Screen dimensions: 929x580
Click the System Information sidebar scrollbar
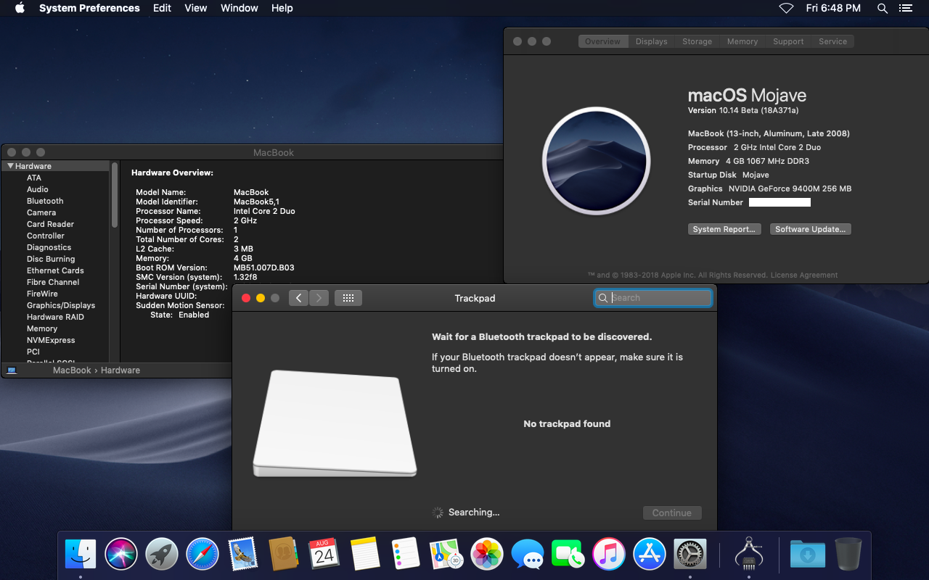[x=115, y=194]
